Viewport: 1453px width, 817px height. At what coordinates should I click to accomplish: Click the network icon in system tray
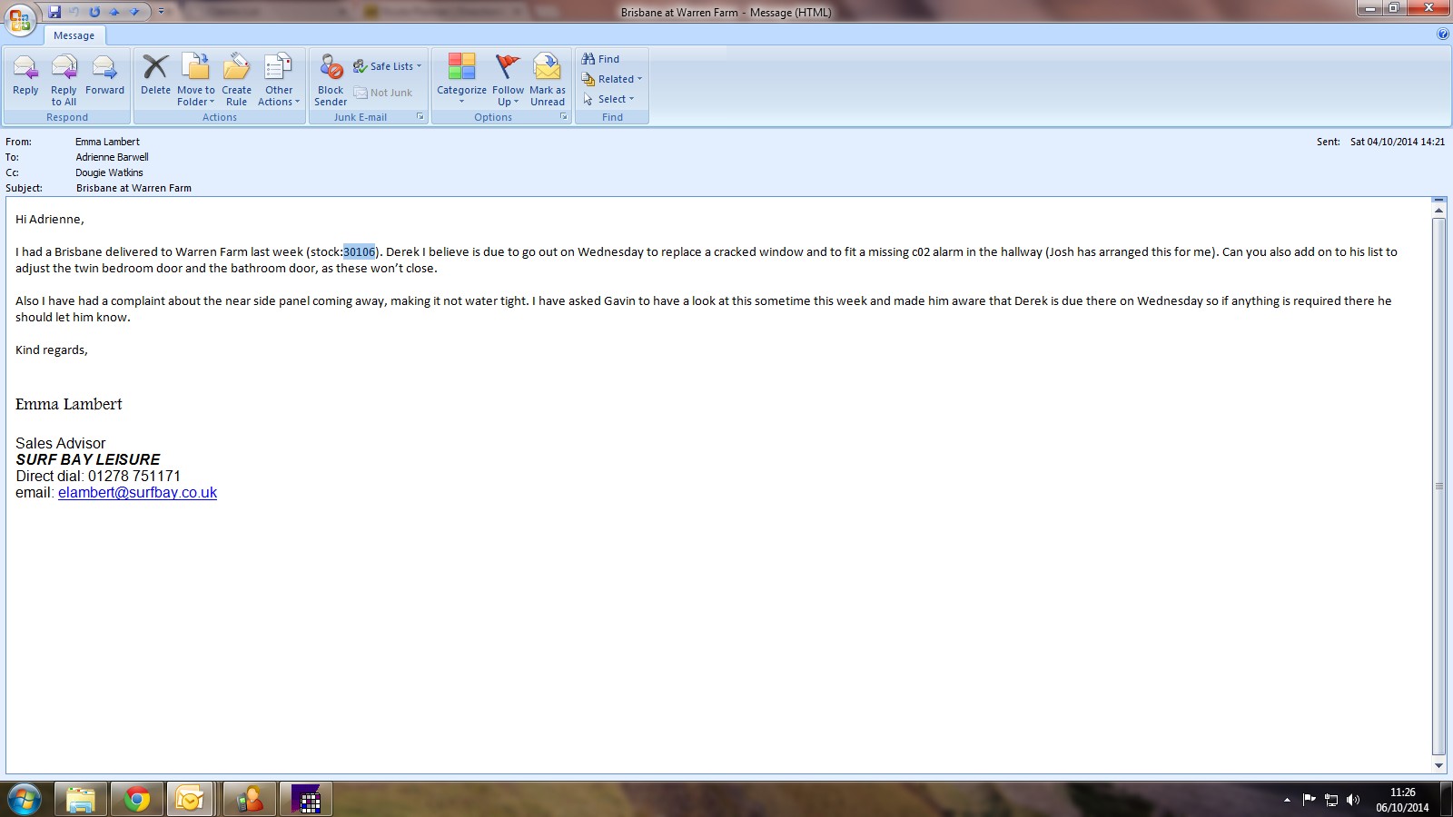1331,800
